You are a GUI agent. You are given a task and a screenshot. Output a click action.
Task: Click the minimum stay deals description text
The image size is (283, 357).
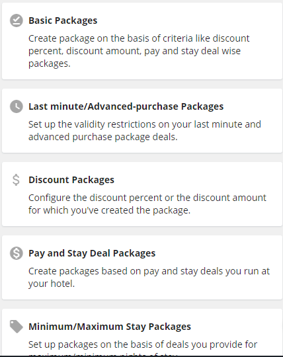coord(143,348)
